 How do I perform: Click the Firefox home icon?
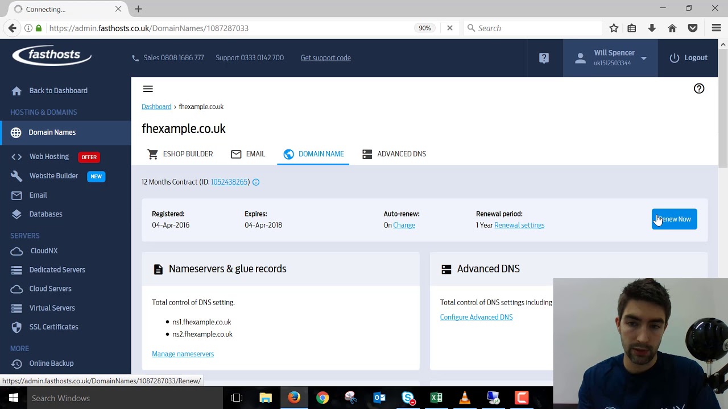[x=672, y=28]
